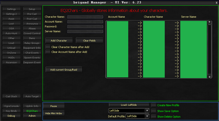Click Add current Group/Raid button
The image size is (219, 121).
pyautogui.click(x=64, y=70)
